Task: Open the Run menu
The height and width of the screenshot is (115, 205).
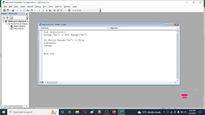Action: click(x=45, y=6)
